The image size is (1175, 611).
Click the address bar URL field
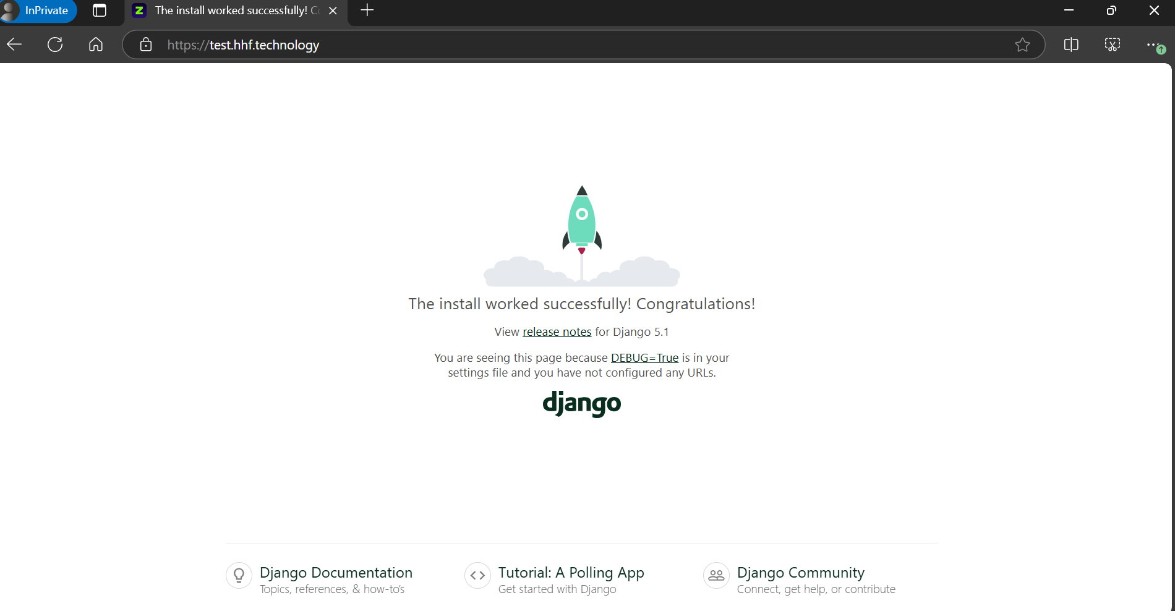584,45
